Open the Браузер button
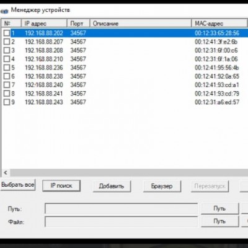The height and width of the screenshot is (248, 248). [x=162, y=186]
